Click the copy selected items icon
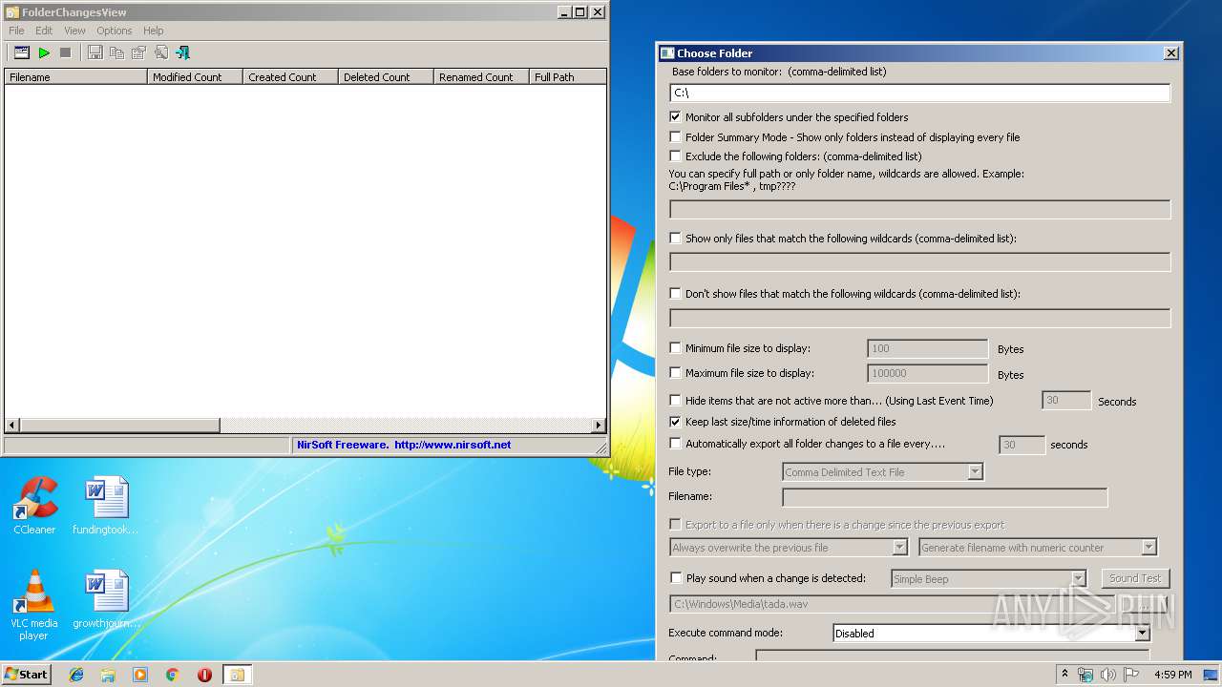 (x=116, y=52)
